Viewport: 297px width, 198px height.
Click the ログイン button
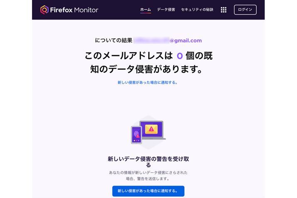click(245, 10)
